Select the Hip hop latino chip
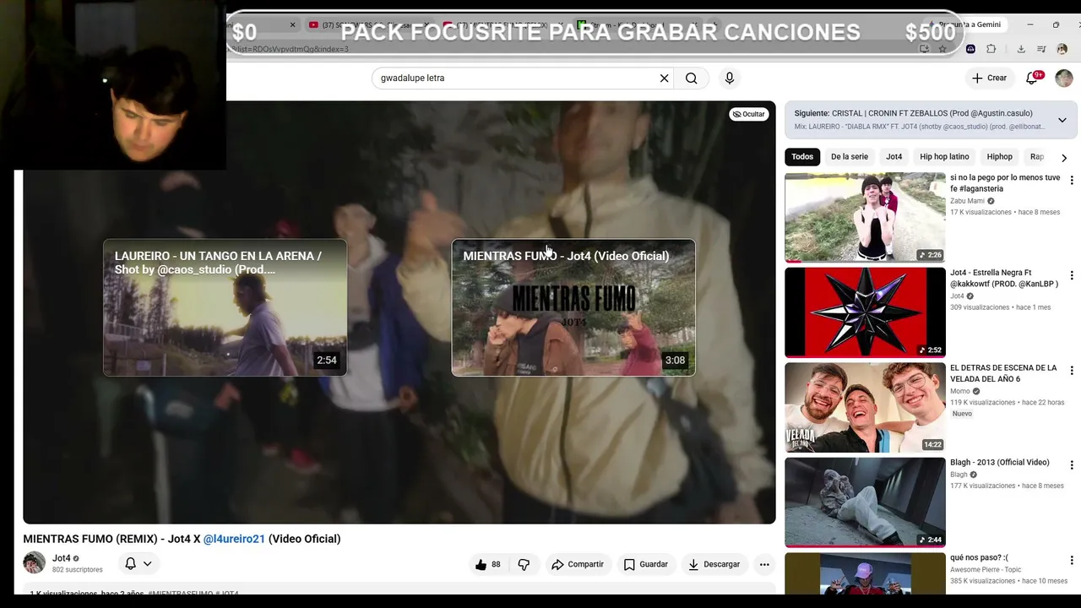The width and height of the screenshot is (1081, 608). click(944, 157)
